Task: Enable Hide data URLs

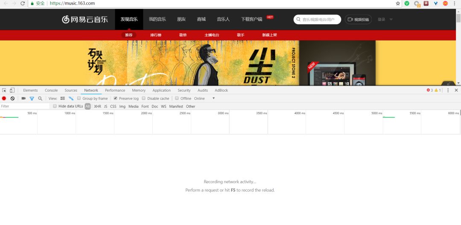Action: point(55,106)
